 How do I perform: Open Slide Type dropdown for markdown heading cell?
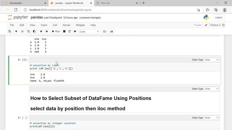click(x=211, y=89)
